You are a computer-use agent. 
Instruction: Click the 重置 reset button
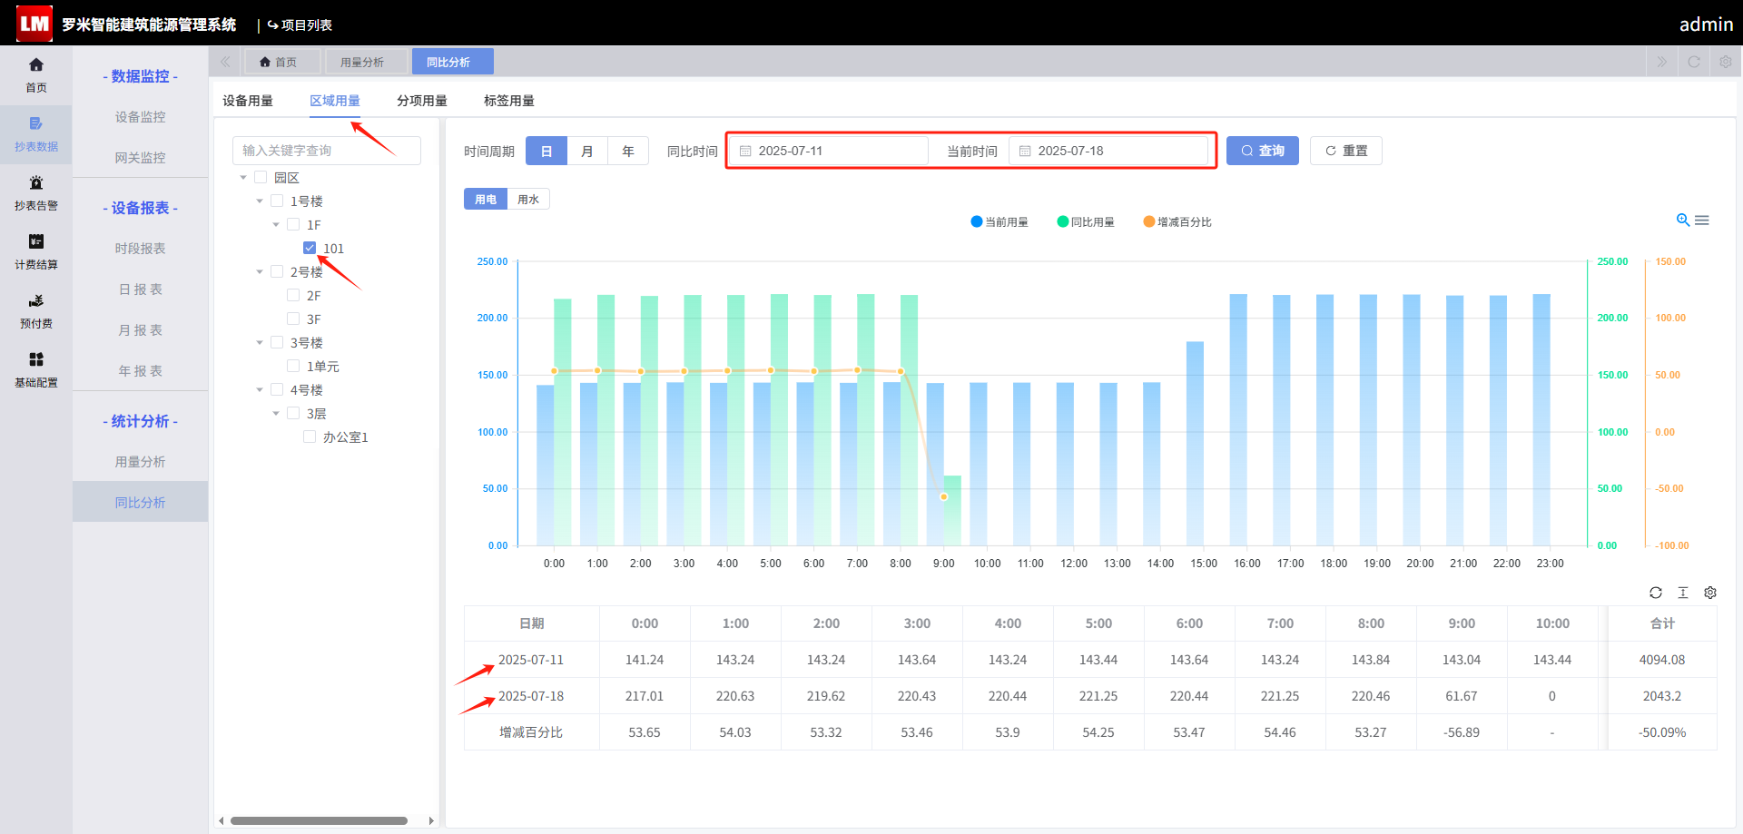(1346, 151)
